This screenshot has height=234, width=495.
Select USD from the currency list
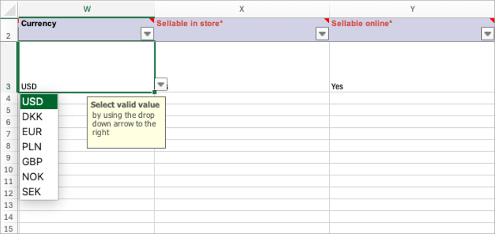(x=33, y=101)
